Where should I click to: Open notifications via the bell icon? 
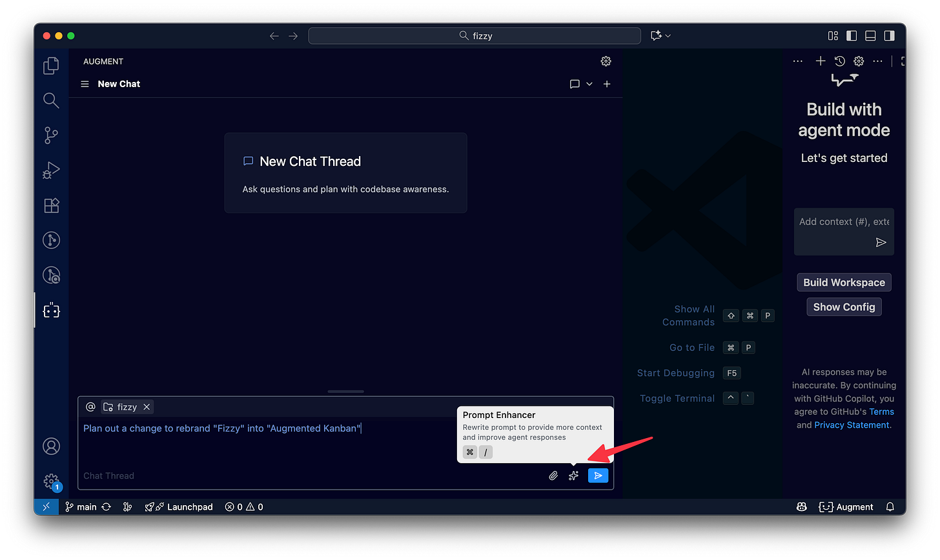pos(890,506)
